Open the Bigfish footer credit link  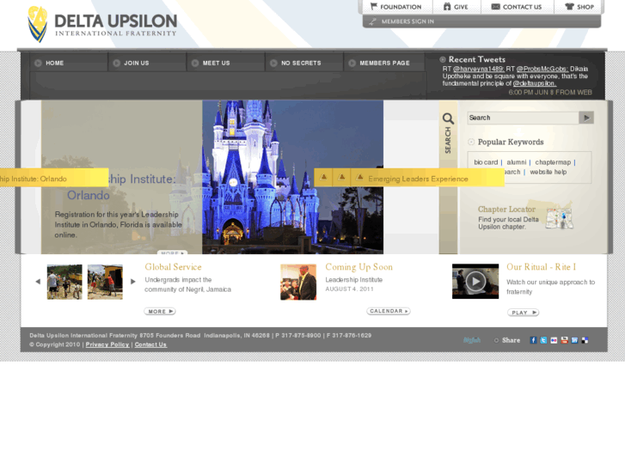tap(472, 340)
